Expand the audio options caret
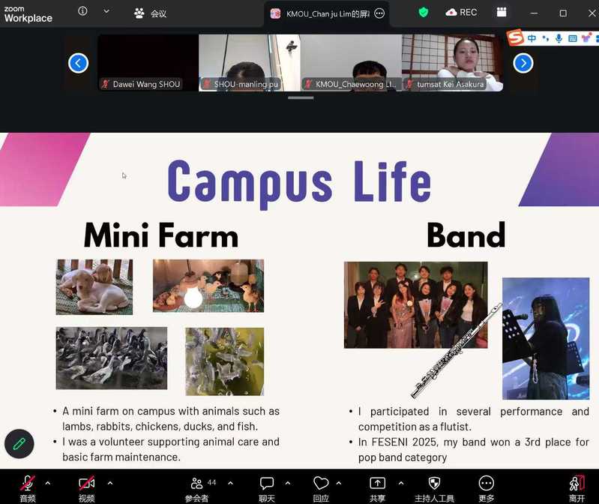The height and width of the screenshot is (504, 599). click(48, 483)
